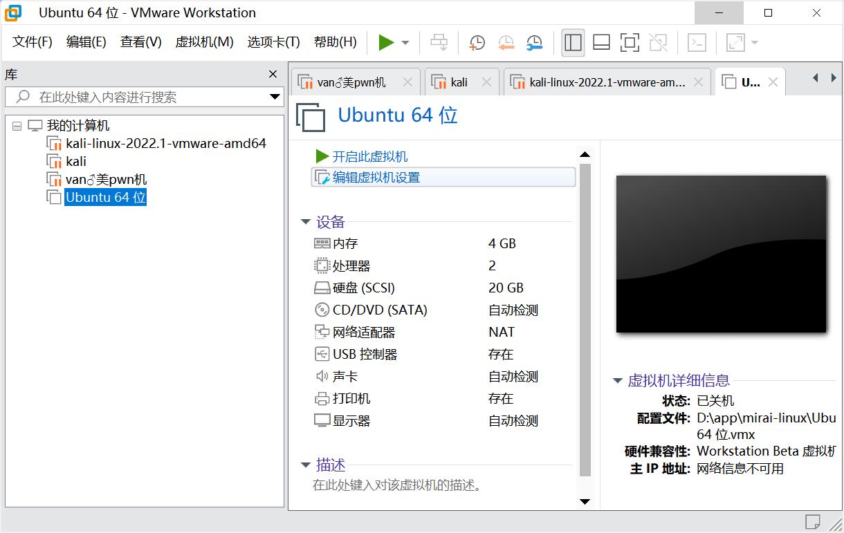The width and height of the screenshot is (844, 533).
Task: Click the Enter Full Screen toolbar icon
Action: [630, 43]
